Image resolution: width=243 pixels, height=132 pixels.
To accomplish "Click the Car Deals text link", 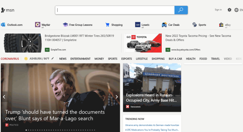I will [x=174, y=25].
